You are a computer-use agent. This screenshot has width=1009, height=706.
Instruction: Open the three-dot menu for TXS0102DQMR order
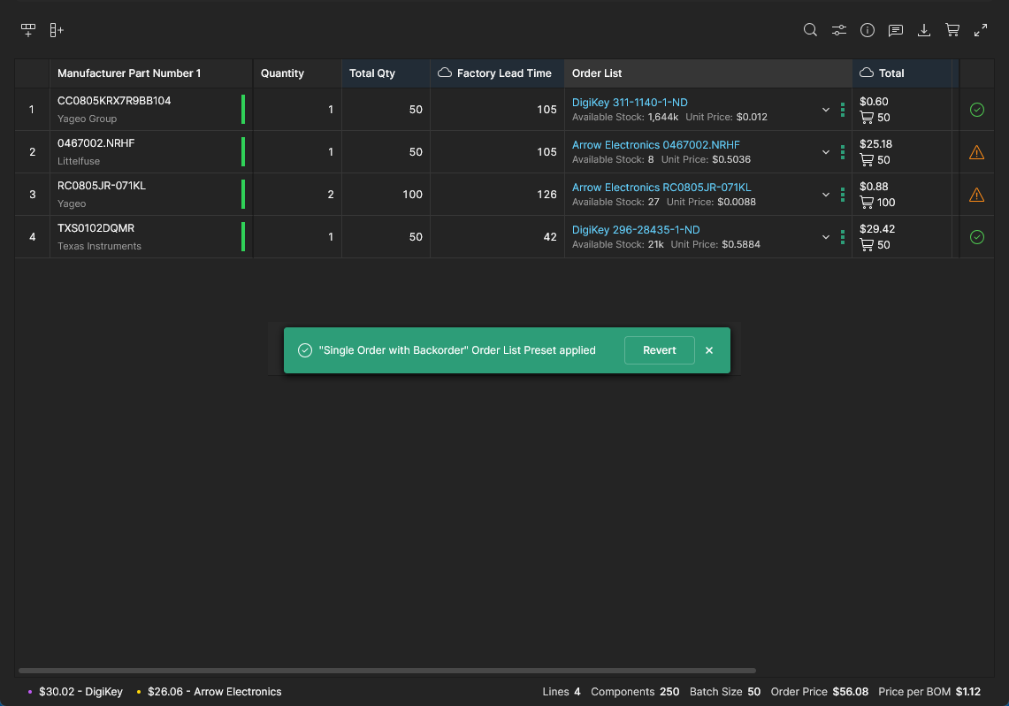(x=843, y=237)
